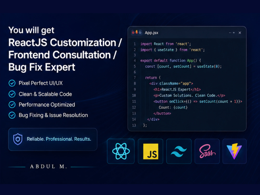Click the gray dot in editor title bar
The image size is (260, 195).
click(x=140, y=32)
